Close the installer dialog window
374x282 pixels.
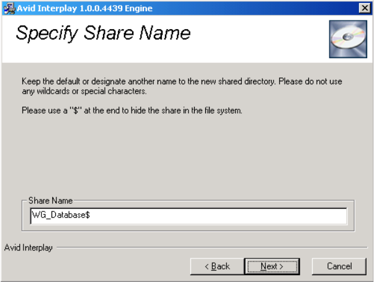point(365,8)
